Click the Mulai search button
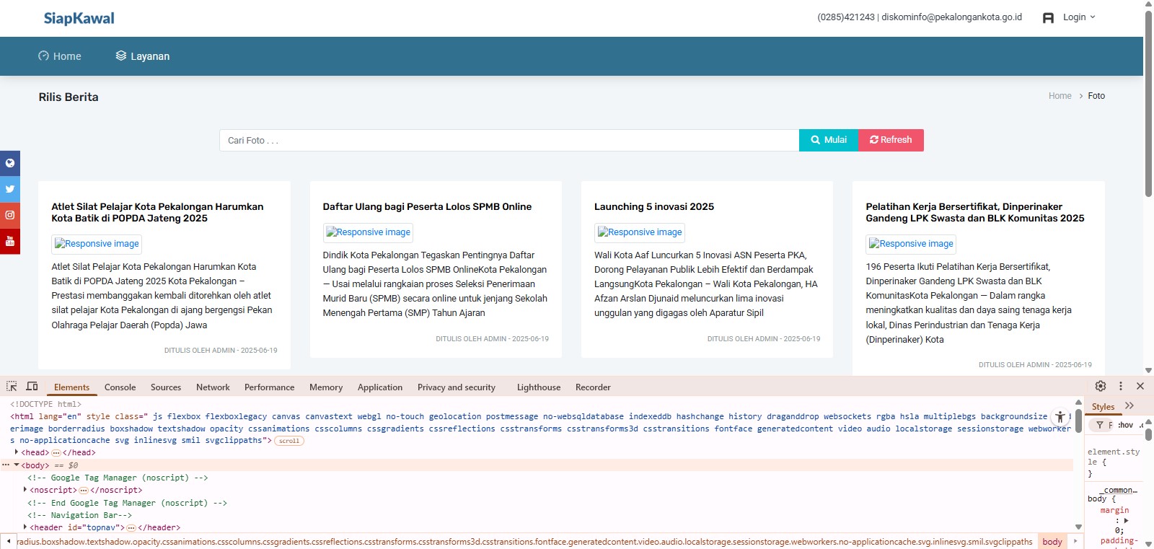The image size is (1154, 549). pyautogui.click(x=828, y=140)
